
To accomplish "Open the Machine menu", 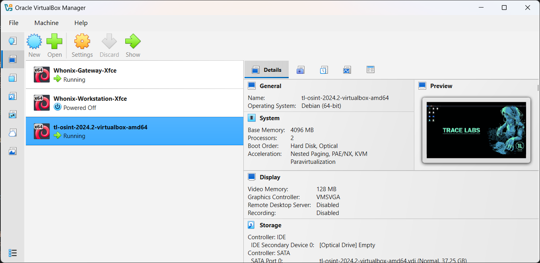I will (46, 23).
